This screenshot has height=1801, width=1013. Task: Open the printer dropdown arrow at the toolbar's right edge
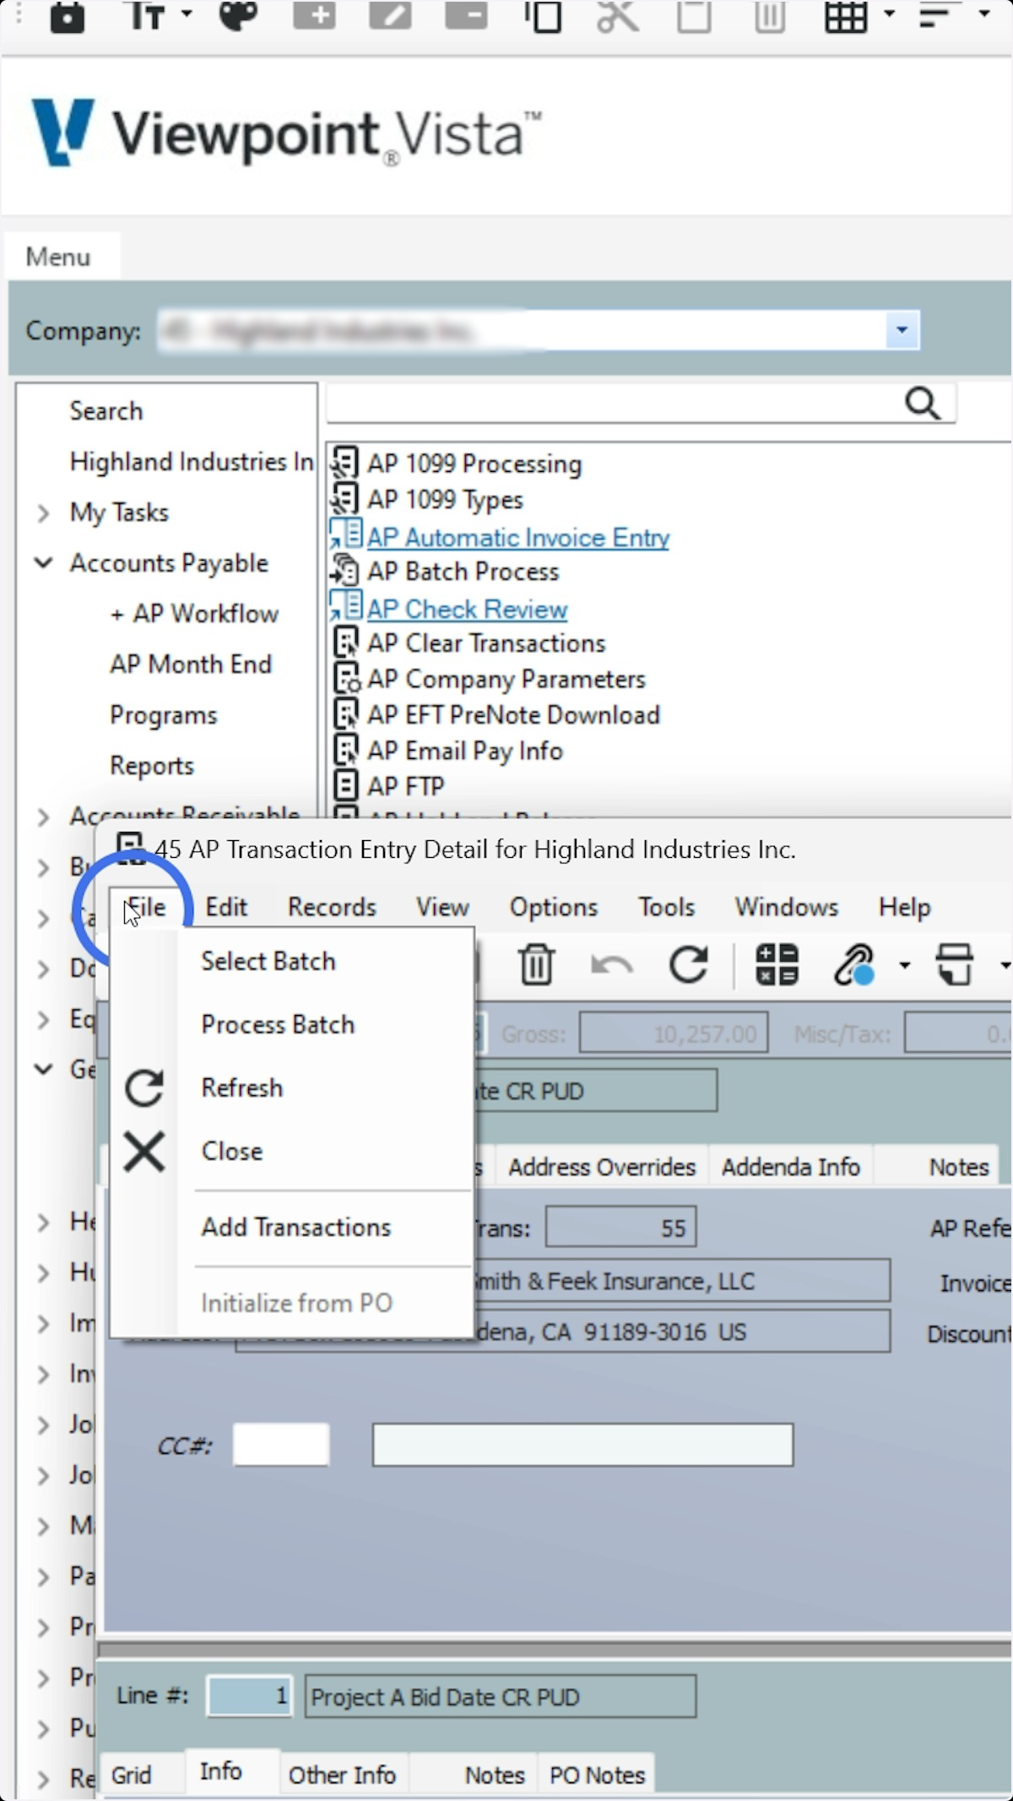pyautogui.click(x=1005, y=965)
